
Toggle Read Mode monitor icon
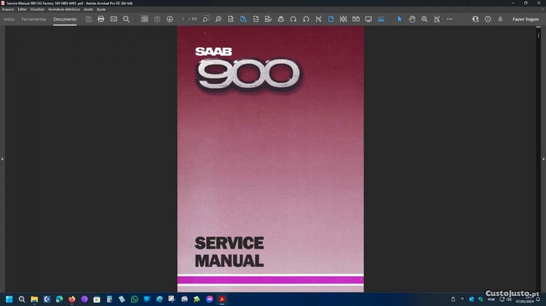tap(368, 19)
